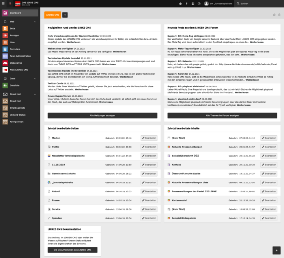Open bookmarks star icon in top bar

pyautogui.click(x=180, y=4)
